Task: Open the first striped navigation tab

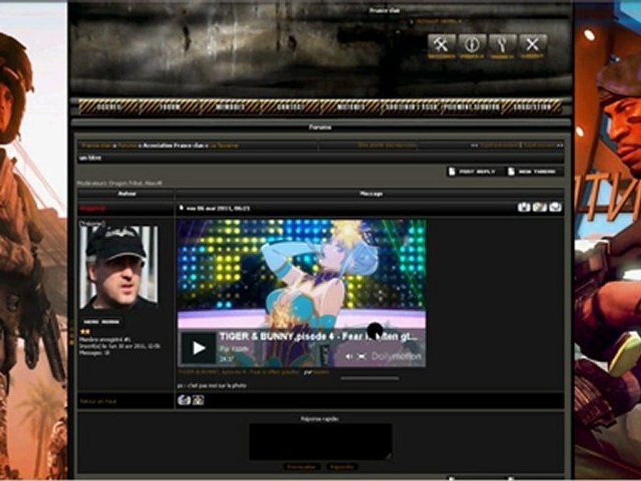Action: 109,107
